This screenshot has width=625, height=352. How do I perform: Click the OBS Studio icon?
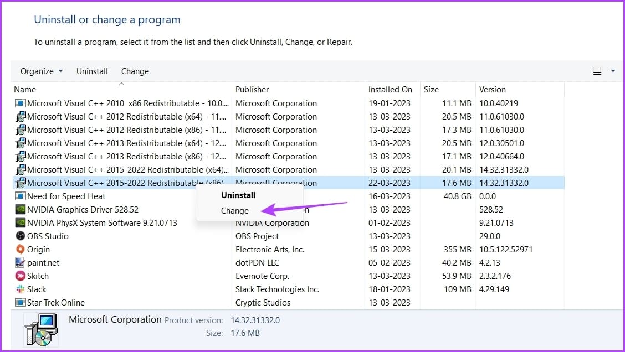tap(20, 236)
